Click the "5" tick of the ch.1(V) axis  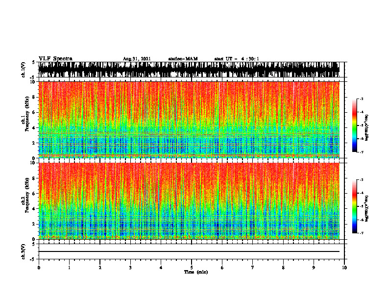33,62
